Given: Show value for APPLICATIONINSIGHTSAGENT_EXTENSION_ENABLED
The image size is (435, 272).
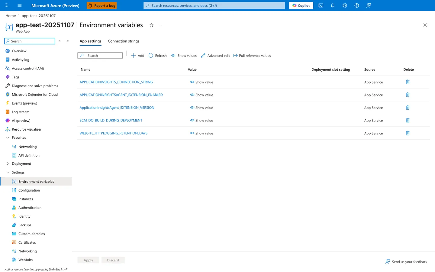Looking at the screenshot, I should click(201, 95).
